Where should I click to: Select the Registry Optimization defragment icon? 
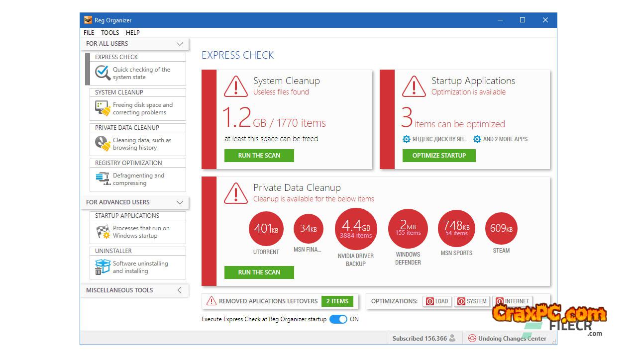pos(103,179)
